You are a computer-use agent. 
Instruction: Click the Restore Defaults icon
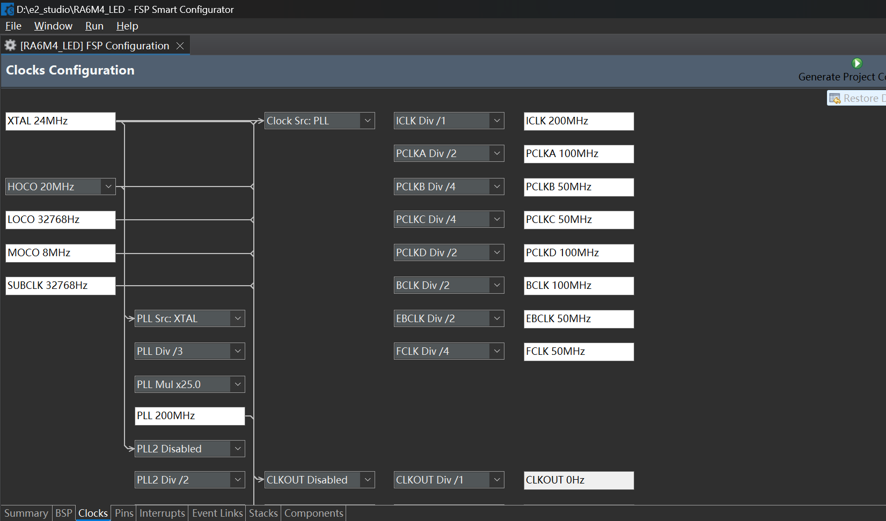tap(835, 98)
